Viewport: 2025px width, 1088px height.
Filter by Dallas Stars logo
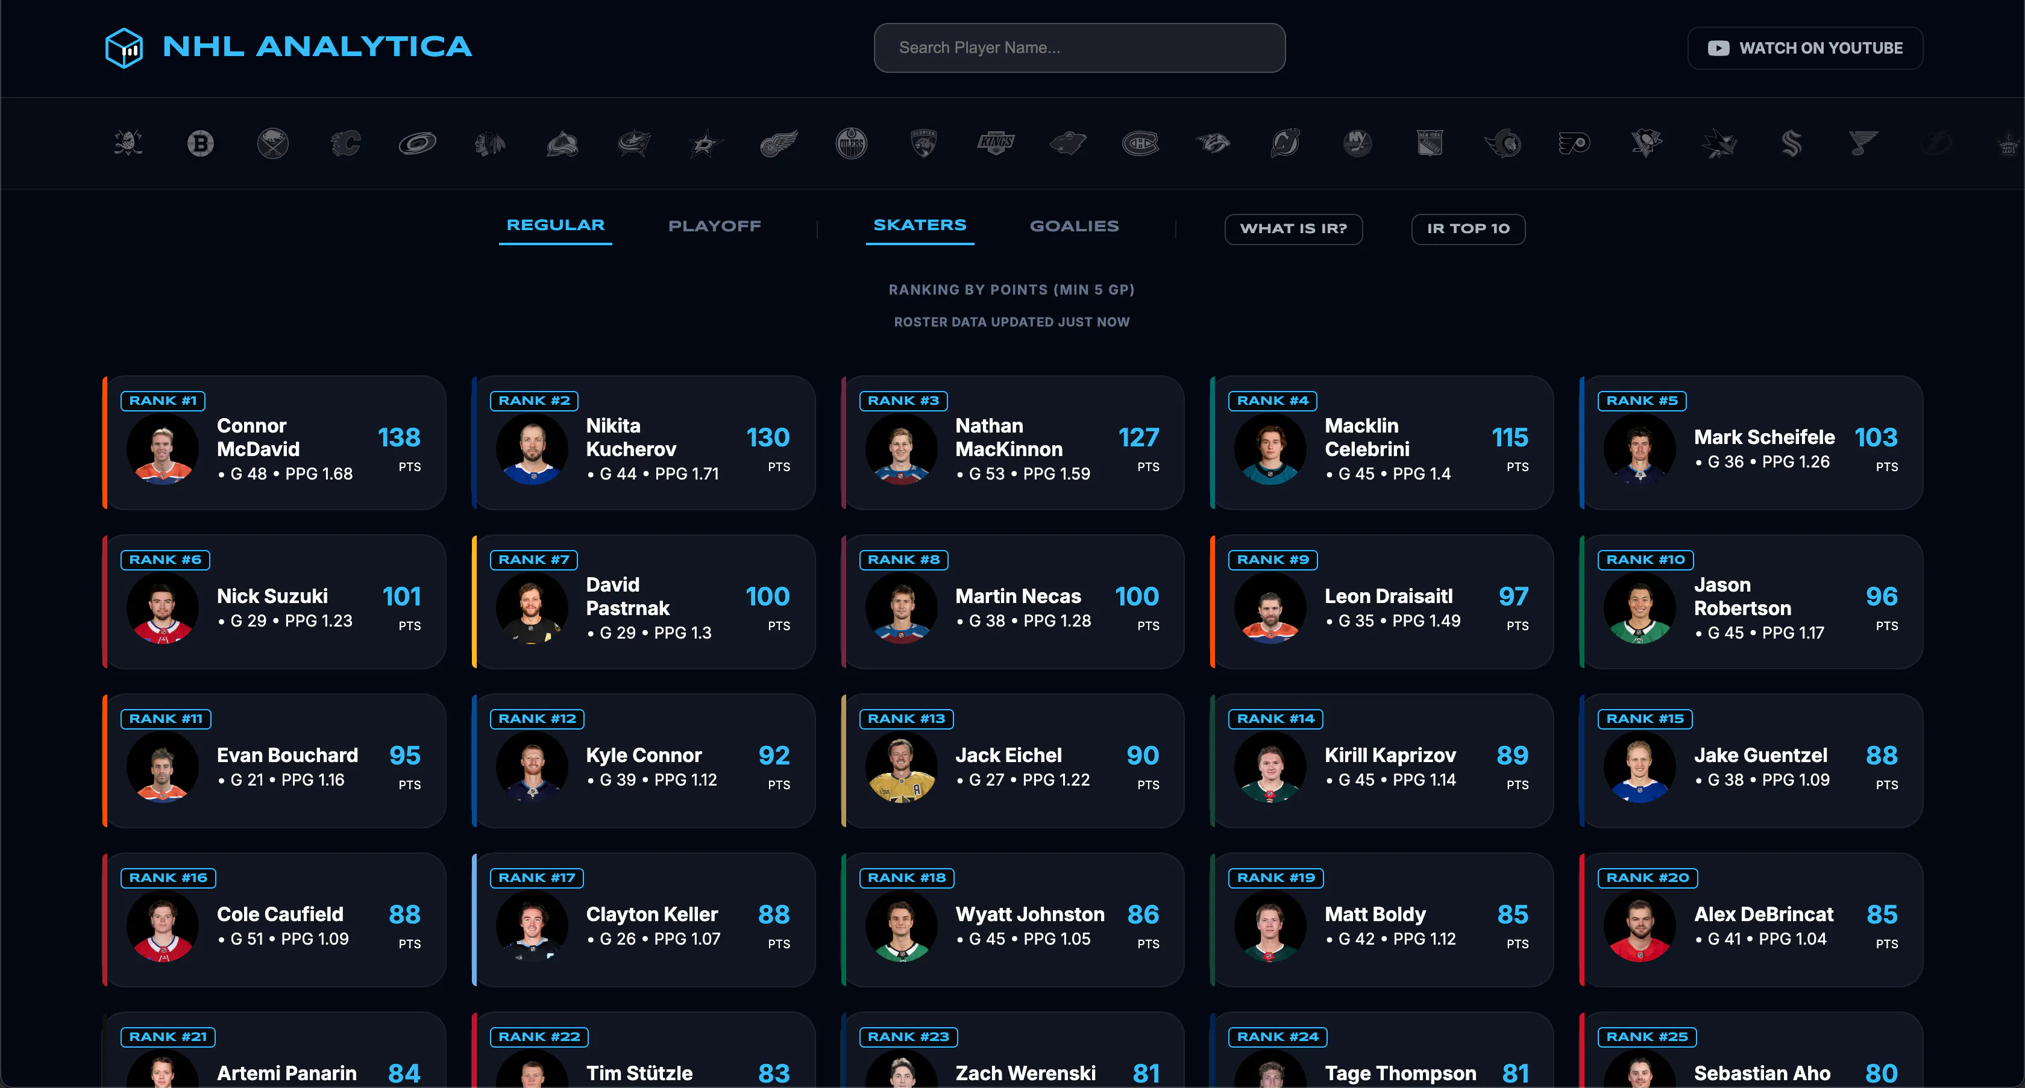[707, 144]
